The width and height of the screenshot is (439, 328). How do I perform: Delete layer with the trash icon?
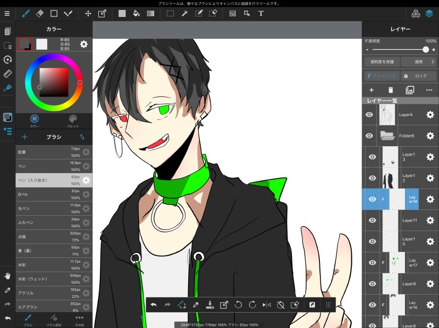(391, 90)
